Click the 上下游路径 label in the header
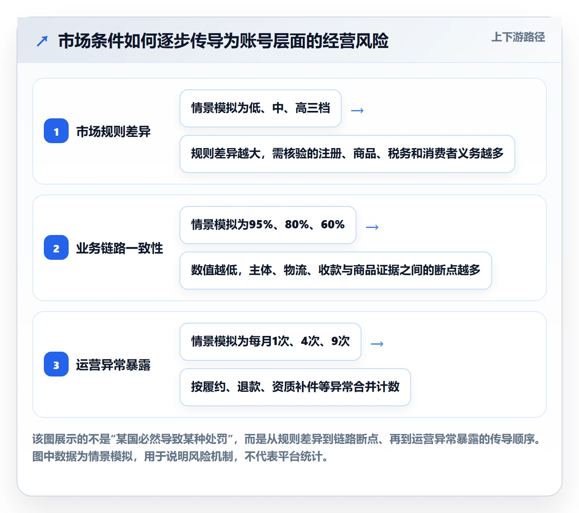 [x=518, y=37]
